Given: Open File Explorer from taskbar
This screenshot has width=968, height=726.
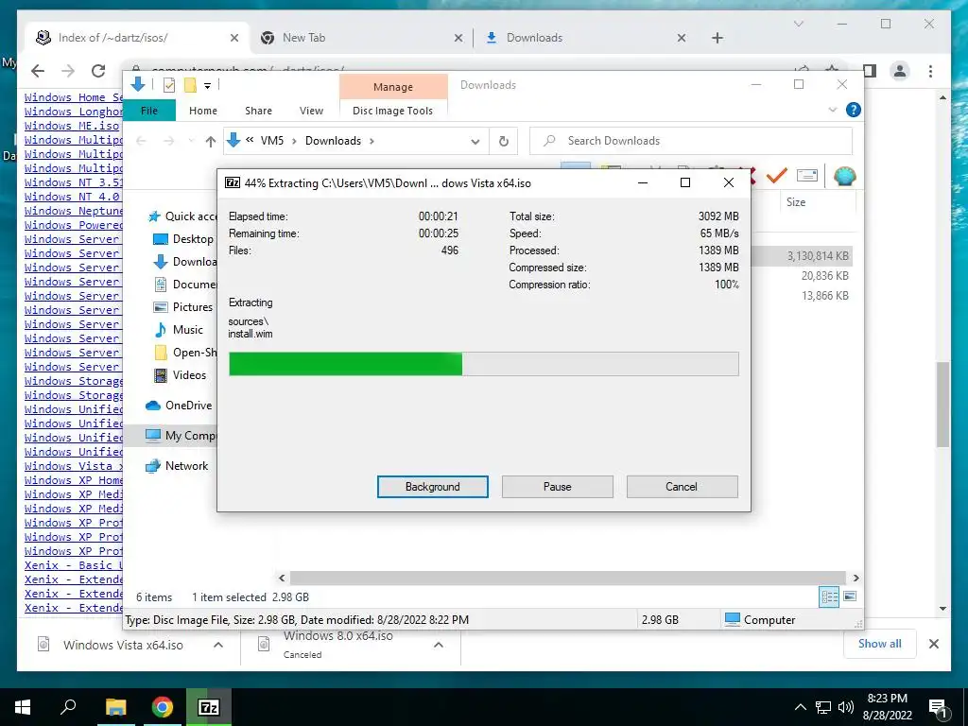Looking at the screenshot, I should 115,707.
